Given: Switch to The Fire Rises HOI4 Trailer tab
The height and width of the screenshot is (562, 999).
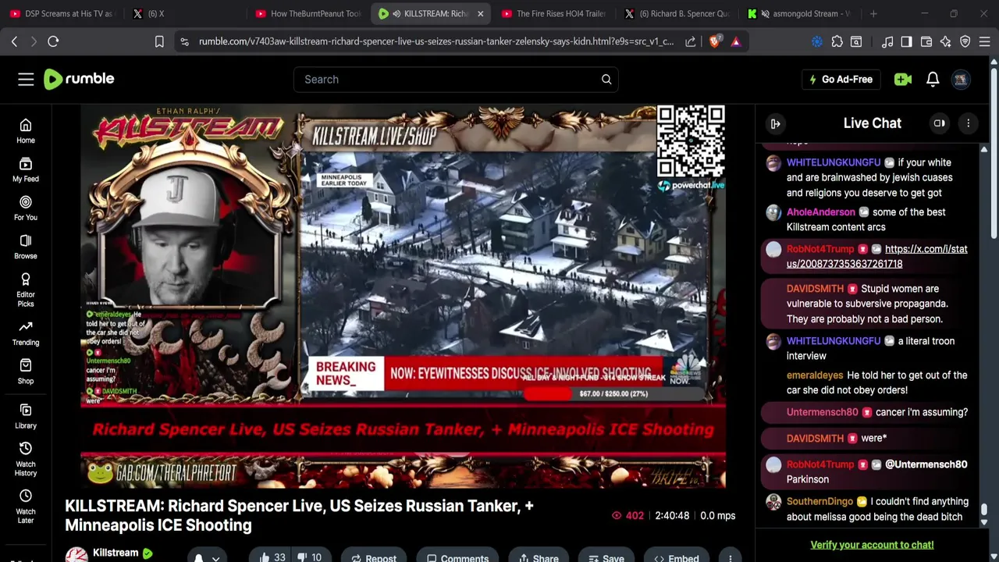Looking at the screenshot, I should 554,13.
